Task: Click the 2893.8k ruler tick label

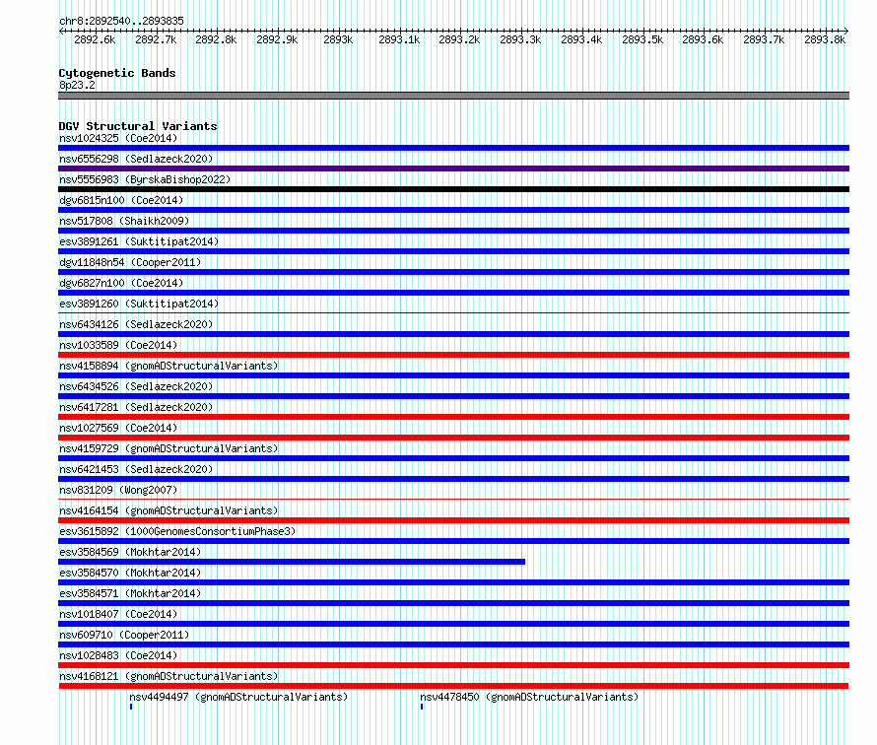Action: click(825, 39)
